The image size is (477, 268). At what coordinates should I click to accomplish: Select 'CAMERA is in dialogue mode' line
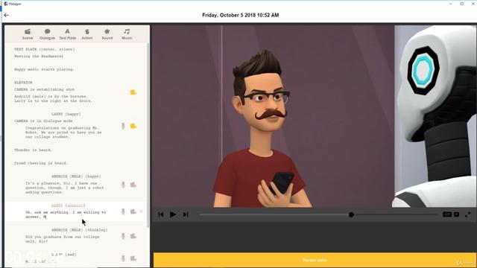point(43,121)
